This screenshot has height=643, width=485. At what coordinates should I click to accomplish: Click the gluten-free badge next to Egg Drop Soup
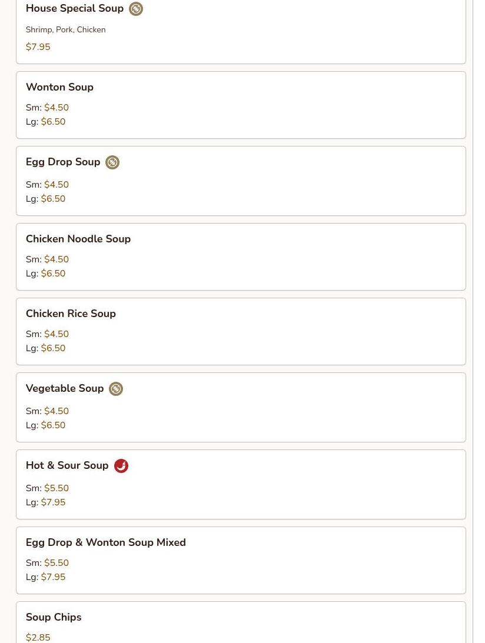112,162
